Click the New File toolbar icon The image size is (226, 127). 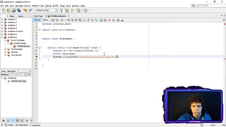[4, 10]
